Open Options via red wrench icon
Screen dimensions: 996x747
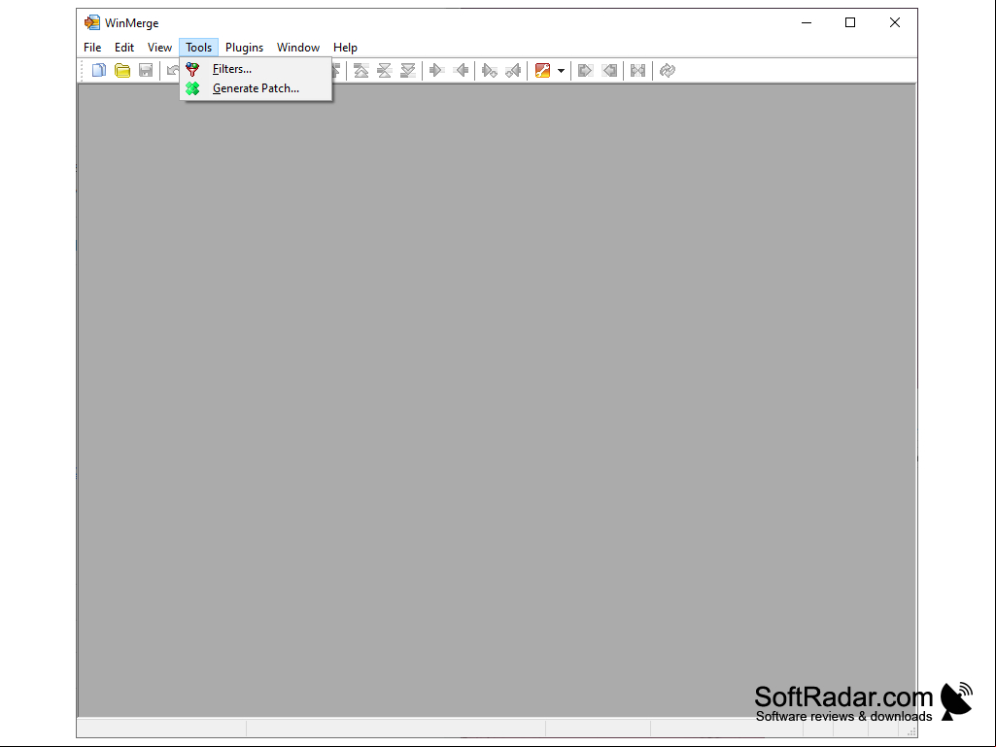[x=542, y=71]
